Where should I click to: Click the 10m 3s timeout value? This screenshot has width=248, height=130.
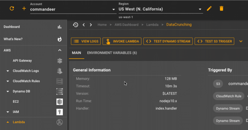point(171,86)
